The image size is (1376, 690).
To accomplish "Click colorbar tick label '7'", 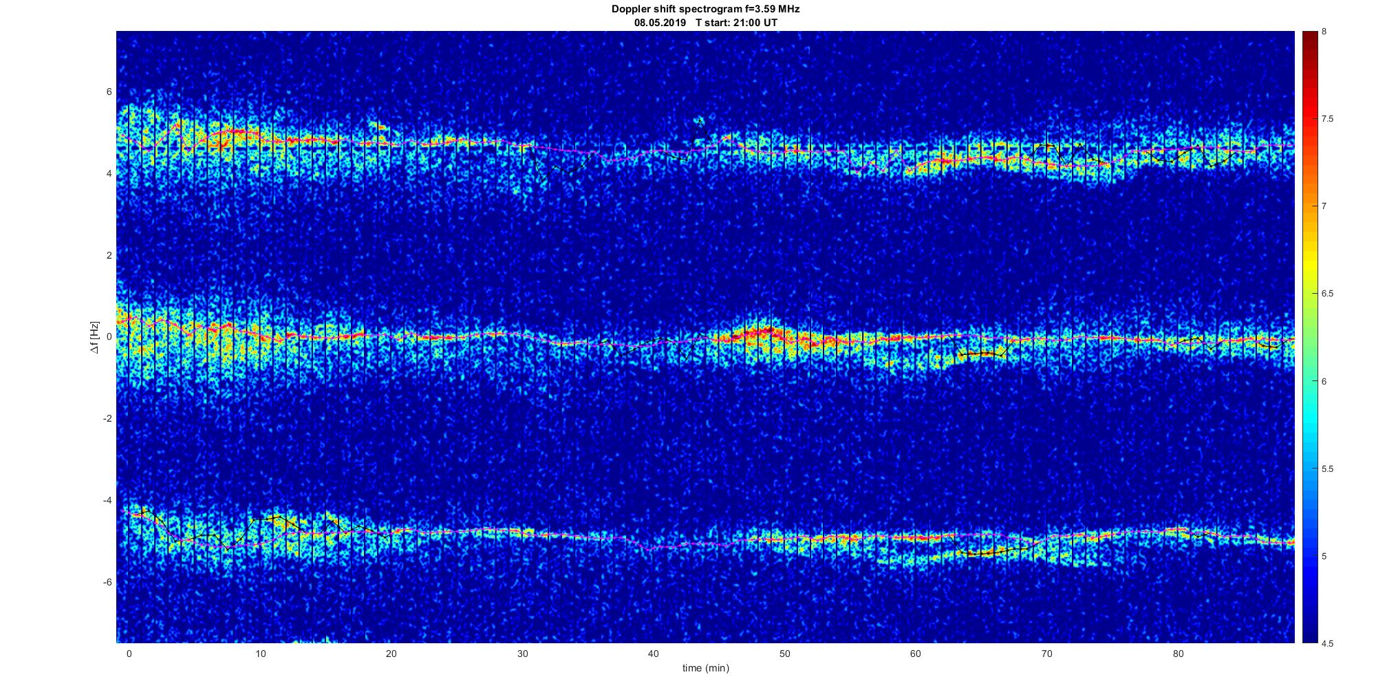I will pyautogui.click(x=1324, y=206).
